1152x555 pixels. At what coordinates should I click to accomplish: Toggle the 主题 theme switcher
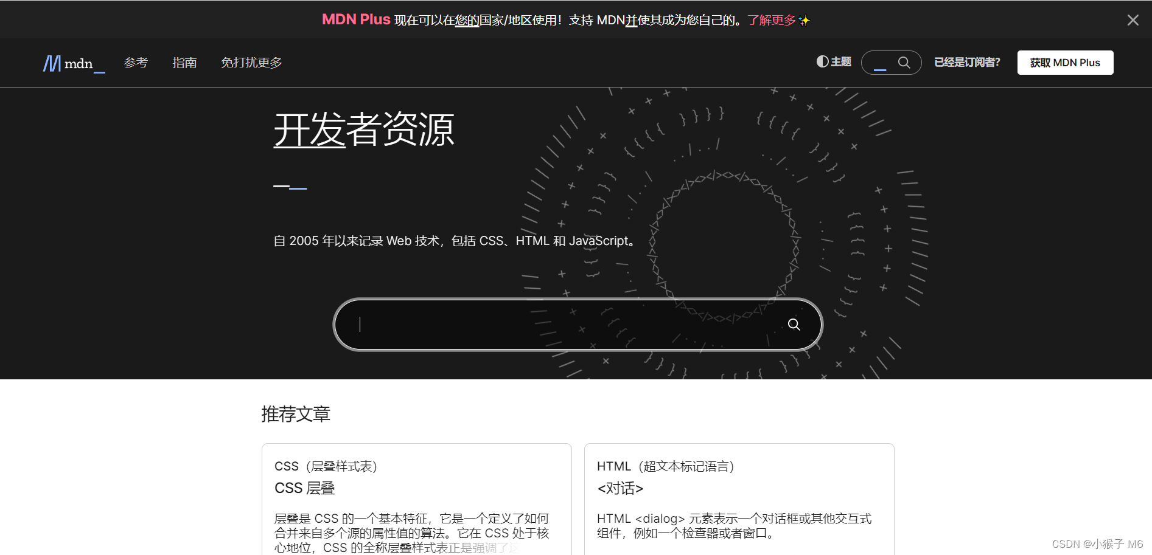click(834, 62)
